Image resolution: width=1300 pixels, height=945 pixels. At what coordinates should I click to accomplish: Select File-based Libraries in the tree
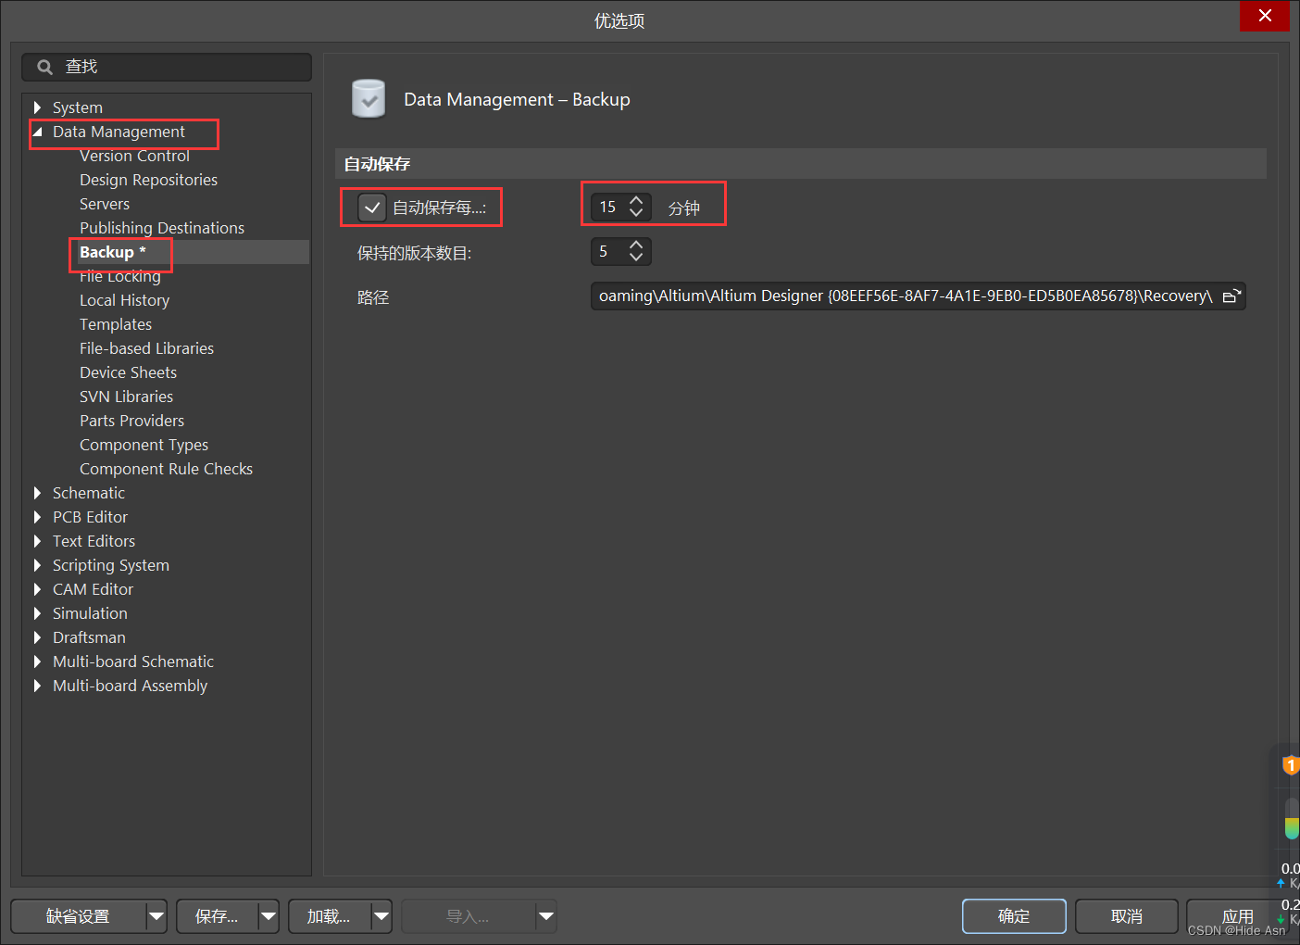146,348
